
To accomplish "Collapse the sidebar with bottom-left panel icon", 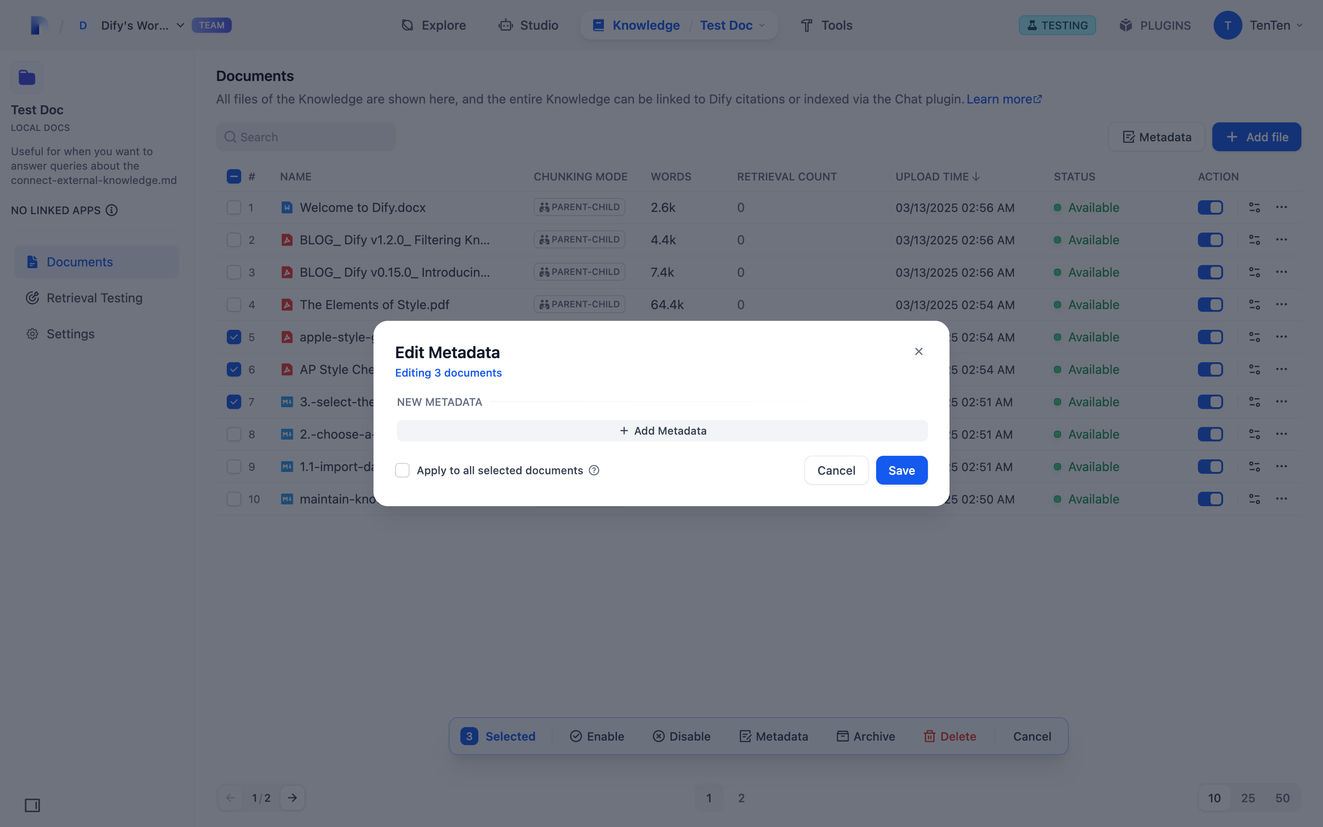I will click(32, 805).
